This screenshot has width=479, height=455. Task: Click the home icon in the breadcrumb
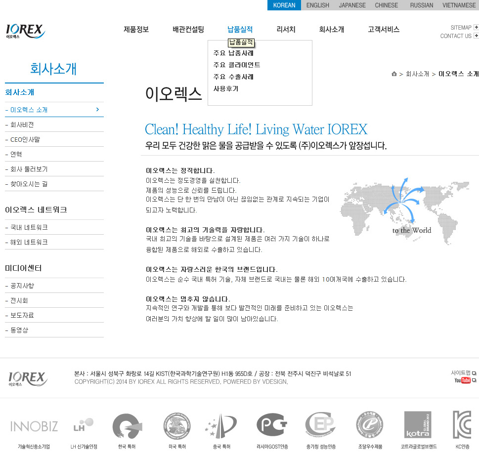coord(394,74)
